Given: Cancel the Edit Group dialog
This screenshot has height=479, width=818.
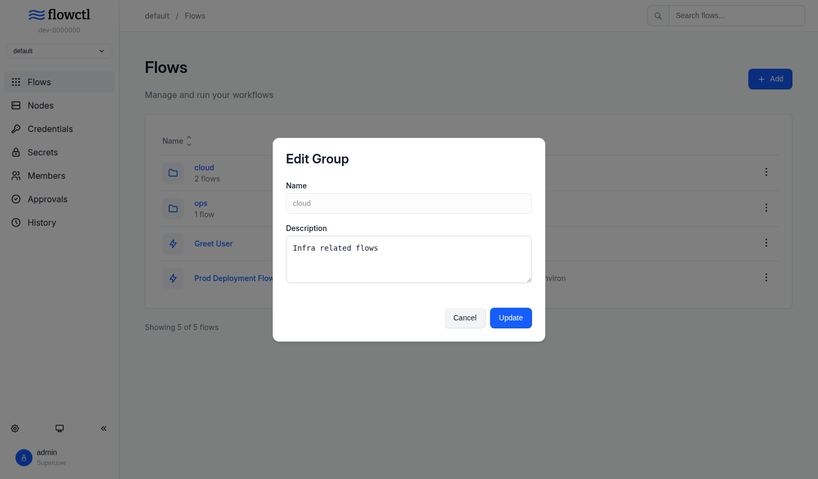Looking at the screenshot, I should coord(465,318).
